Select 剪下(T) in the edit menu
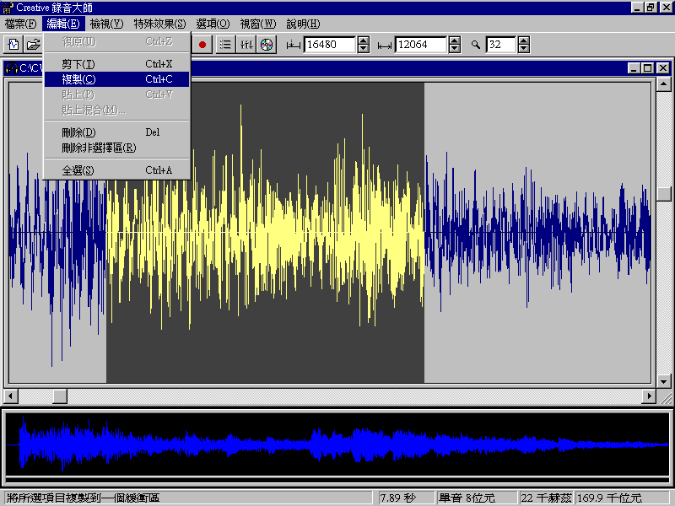Screen dimensions: 675x506 tap(78, 64)
